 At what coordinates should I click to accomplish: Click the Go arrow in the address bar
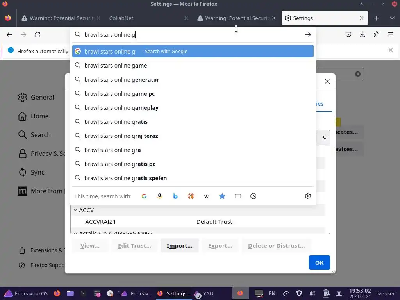click(x=308, y=35)
